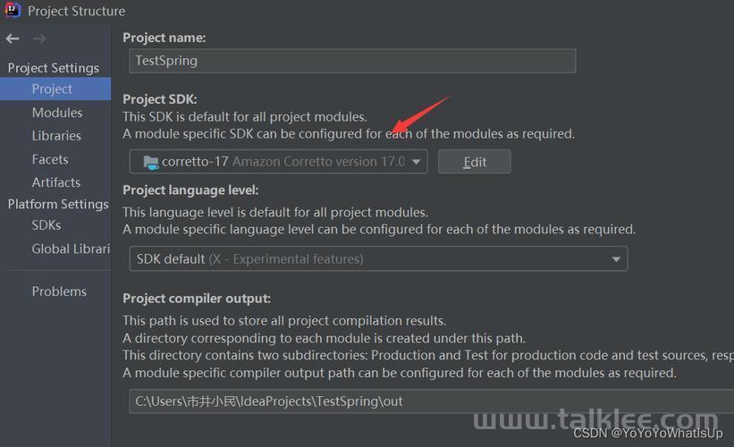Screen dimensions: 734x447
Task: Expand the project language level dropdown arrow
Action: [616, 259]
